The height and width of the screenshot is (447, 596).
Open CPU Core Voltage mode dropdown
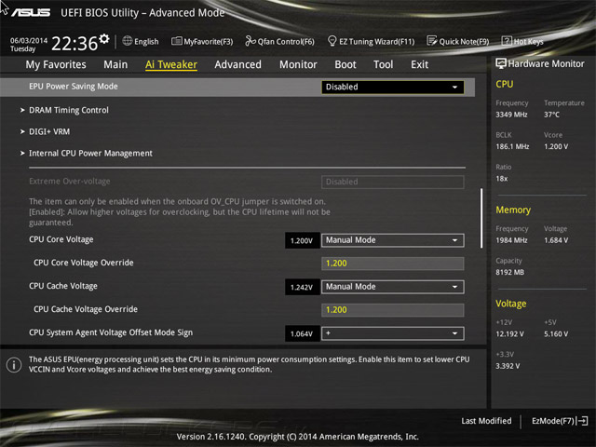coord(393,240)
